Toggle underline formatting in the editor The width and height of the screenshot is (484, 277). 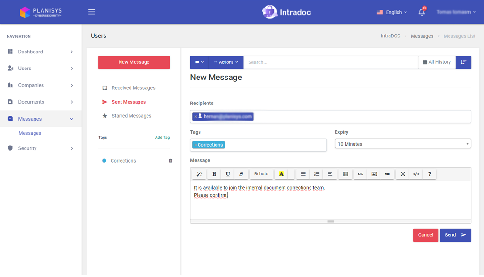228,174
